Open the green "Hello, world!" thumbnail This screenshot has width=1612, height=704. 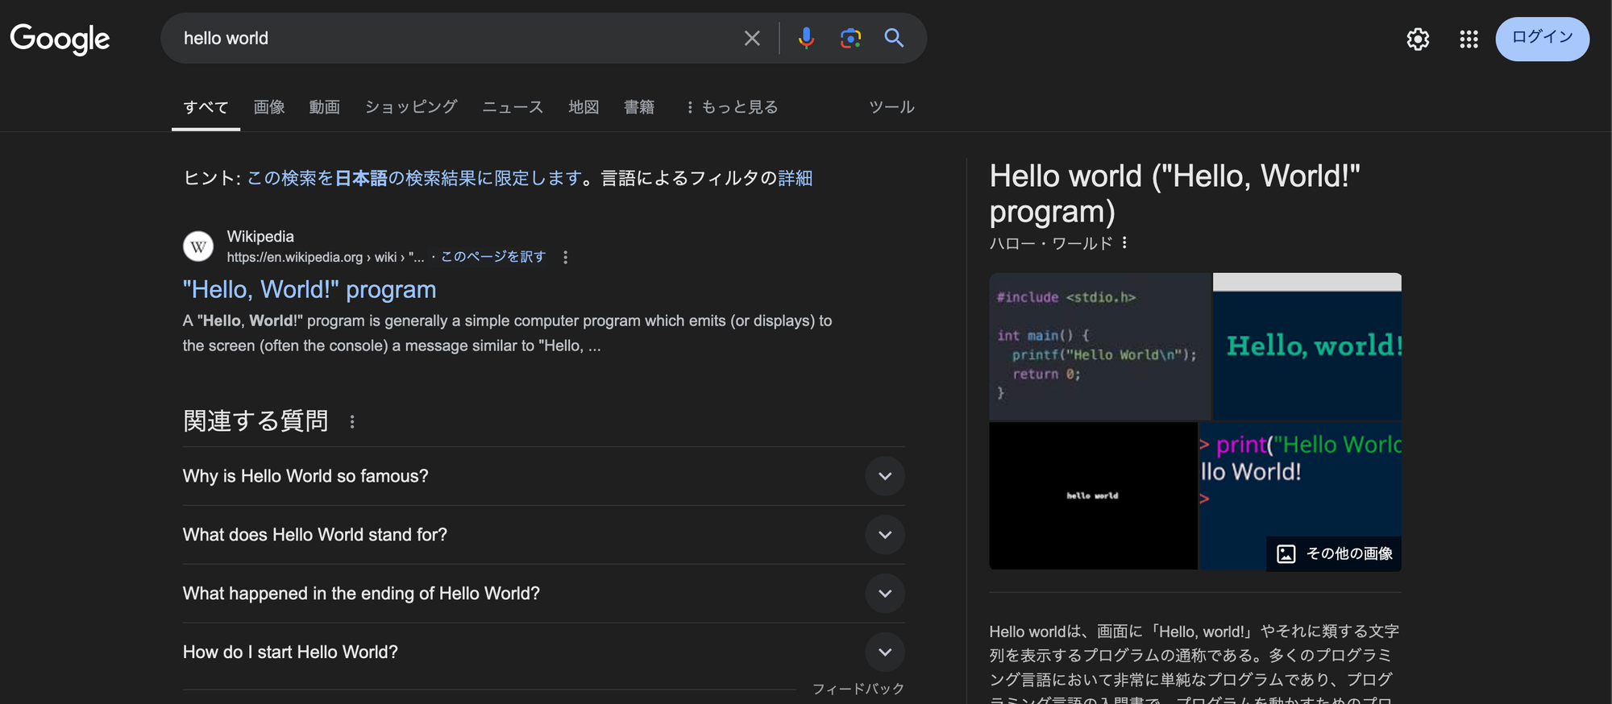1307,346
